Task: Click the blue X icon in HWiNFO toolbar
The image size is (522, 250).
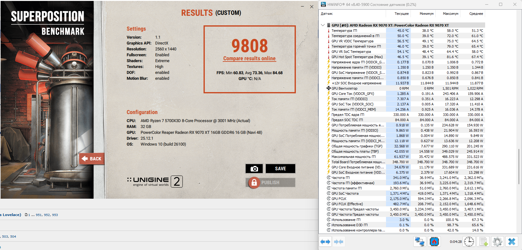Action: [x=512, y=241]
